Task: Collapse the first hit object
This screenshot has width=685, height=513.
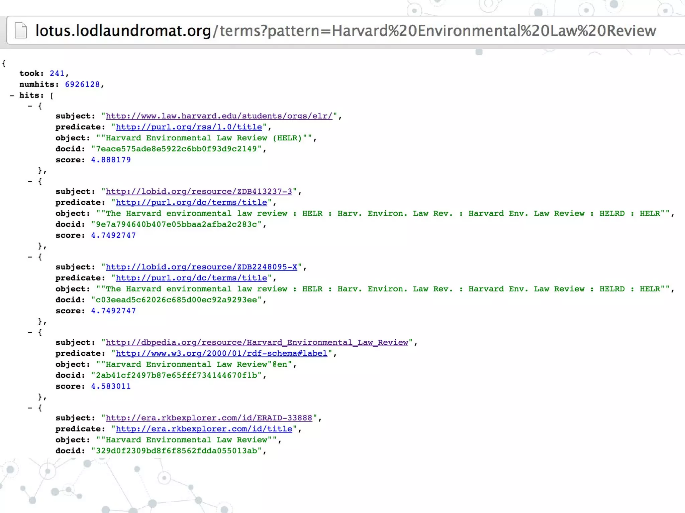Action: point(30,106)
